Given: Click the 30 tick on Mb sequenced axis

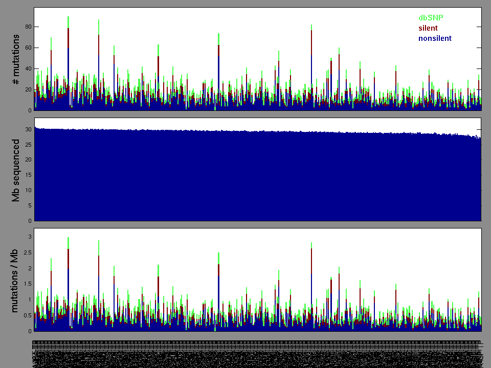Looking at the screenshot, I should click(x=29, y=129).
